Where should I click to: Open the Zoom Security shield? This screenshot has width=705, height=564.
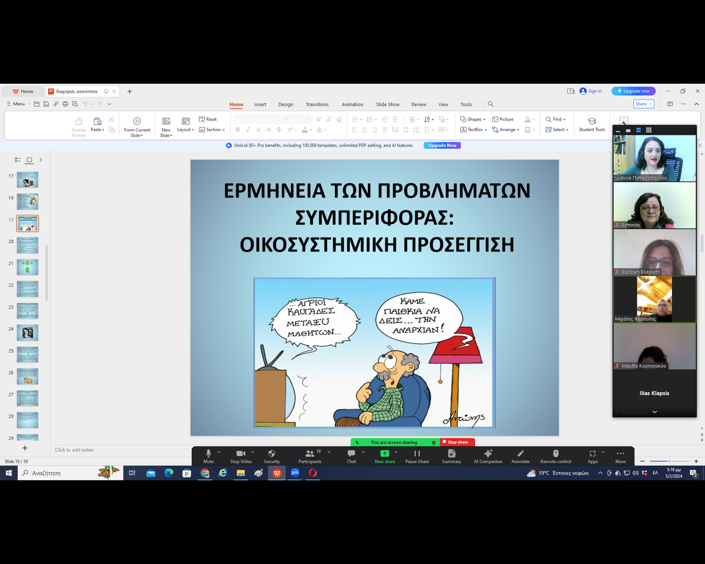(x=272, y=454)
